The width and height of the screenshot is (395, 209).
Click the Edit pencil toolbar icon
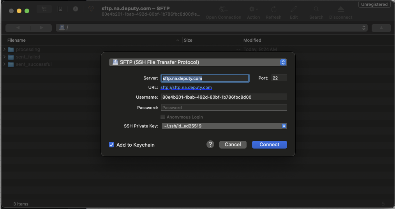coord(293,9)
